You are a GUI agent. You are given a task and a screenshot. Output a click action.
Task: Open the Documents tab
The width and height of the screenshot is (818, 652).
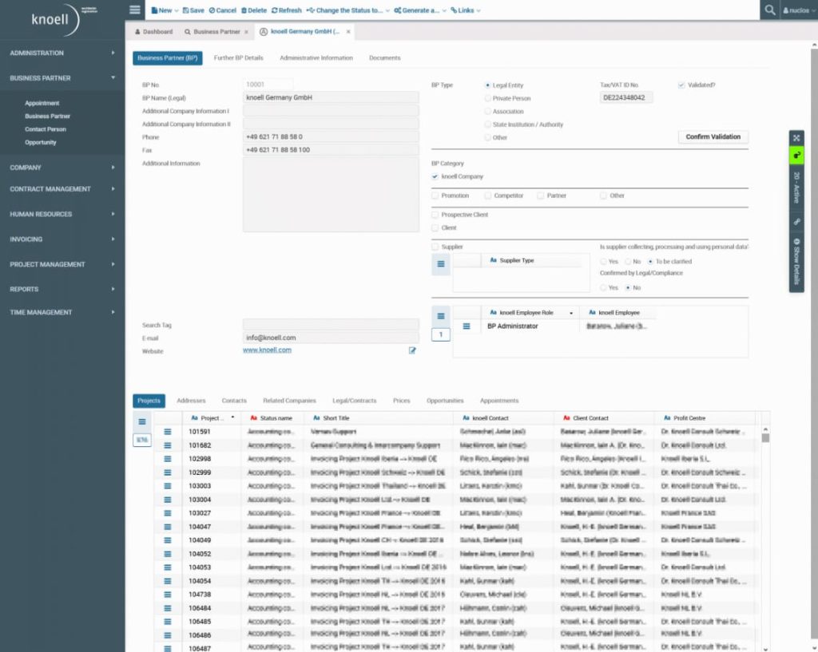coord(384,57)
